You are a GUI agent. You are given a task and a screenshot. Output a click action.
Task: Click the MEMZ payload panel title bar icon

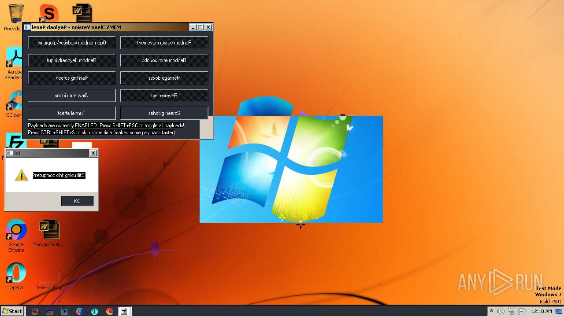[x=27, y=27]
